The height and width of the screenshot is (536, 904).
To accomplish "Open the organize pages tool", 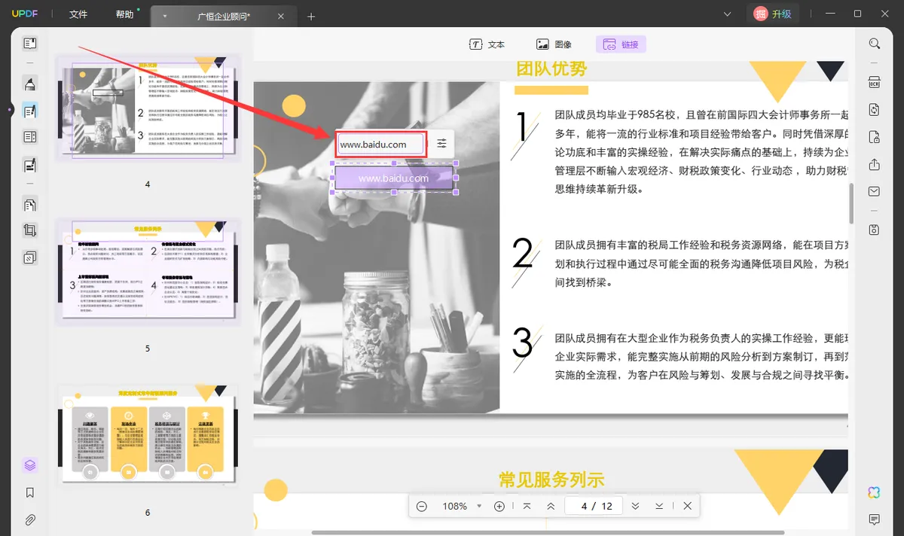I will [29, 204].
